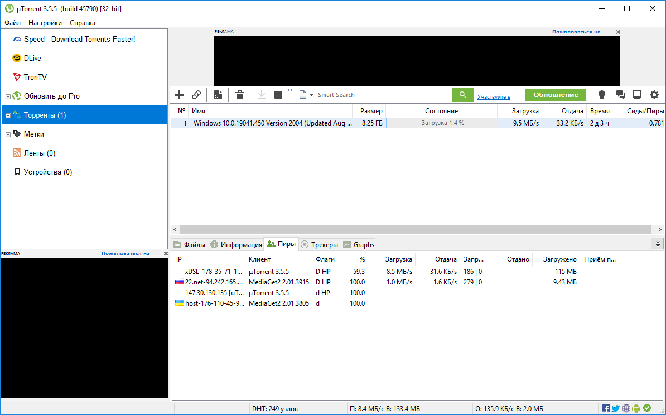Viewport: 666px width, 415px height.
Task: Sort peers by 'Загружено' column header
Action: [556, 259]
